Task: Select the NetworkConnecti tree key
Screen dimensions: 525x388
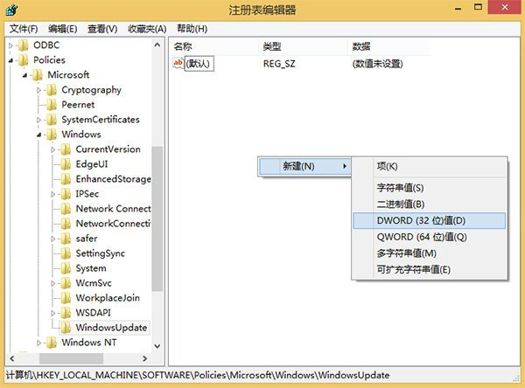Action: click(x=113, y=224)
